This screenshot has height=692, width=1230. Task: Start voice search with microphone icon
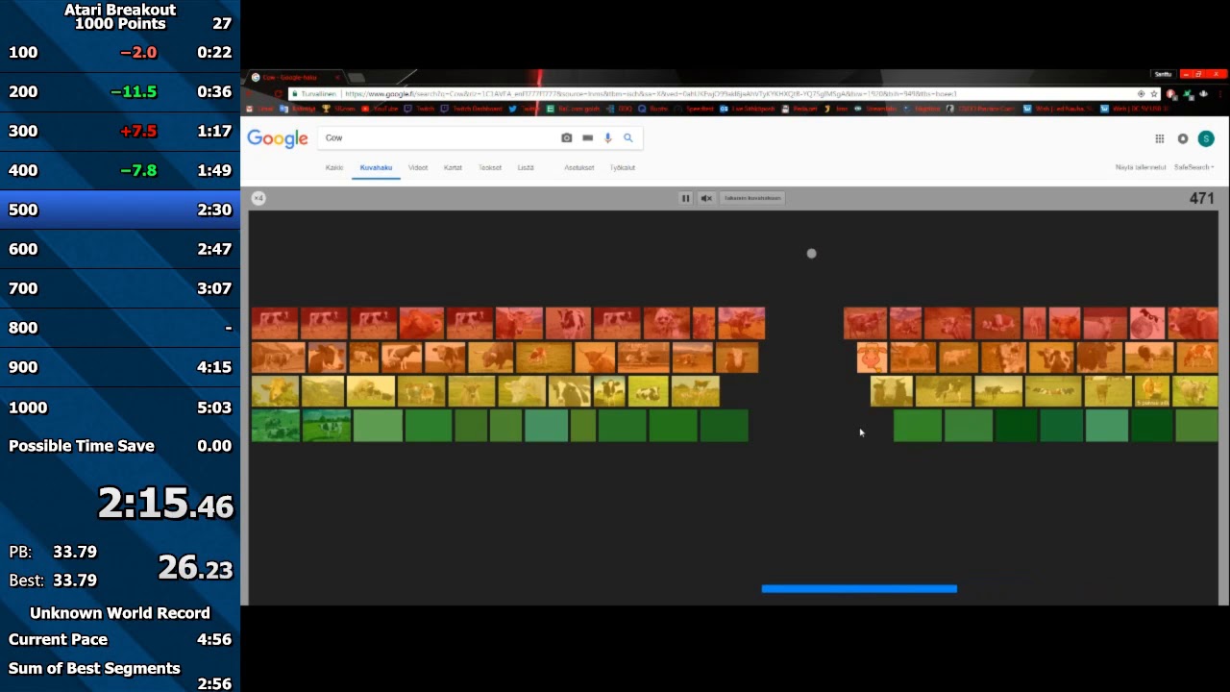[x=607, y=137]
